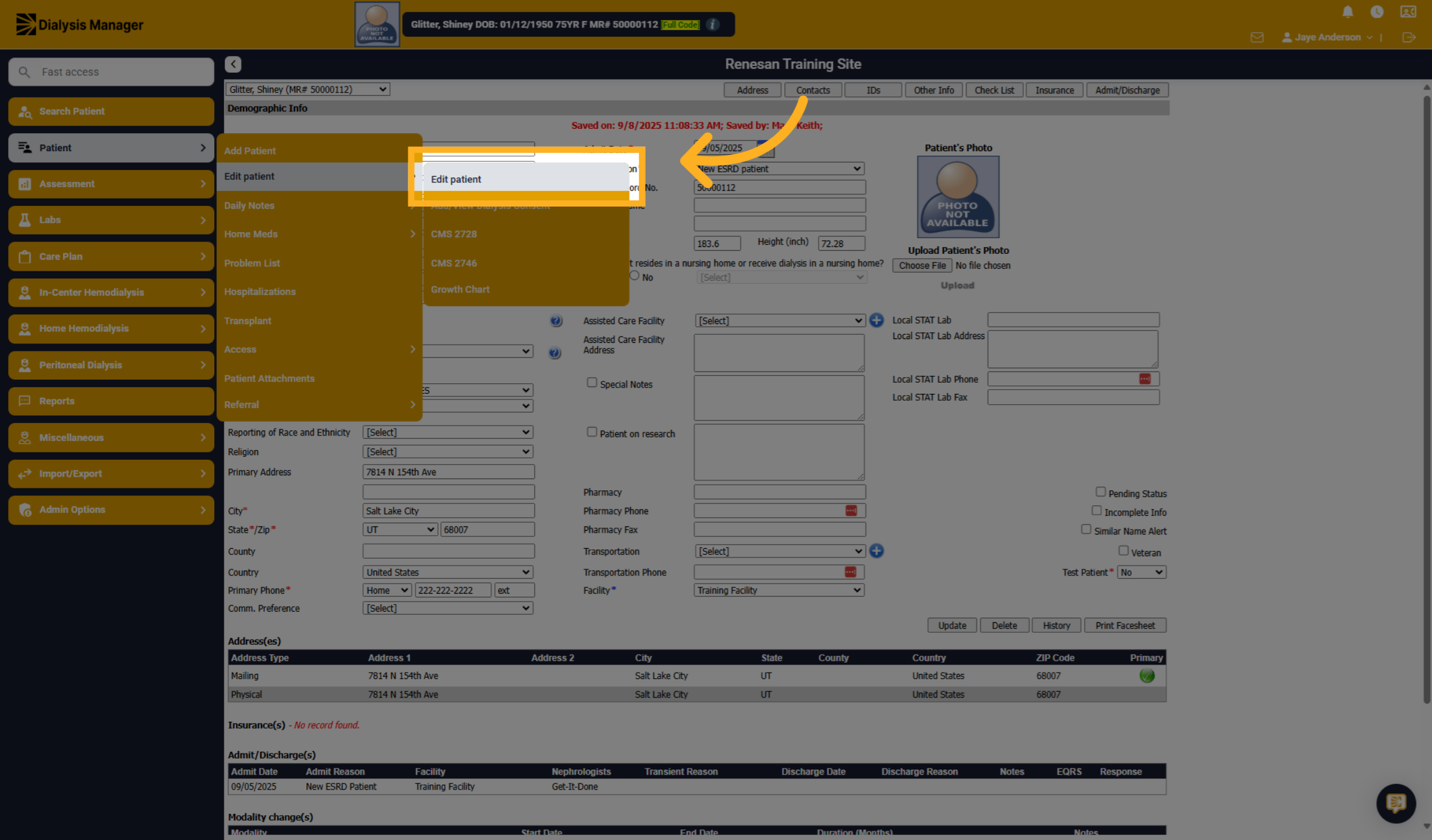This screenshot has width=1432, height=840.
Task: Click the patient info icon next to Full Code
Action: click(x=713, y=24)
